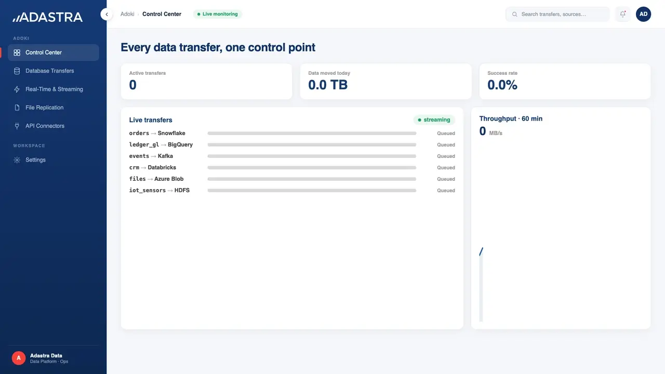
Task: Focus the Search transfers, sources field
Action: click(557, 14)
